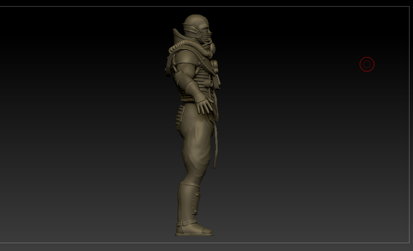Click the character model's helmeted head

pyautogui.click(x=197, y=29)
